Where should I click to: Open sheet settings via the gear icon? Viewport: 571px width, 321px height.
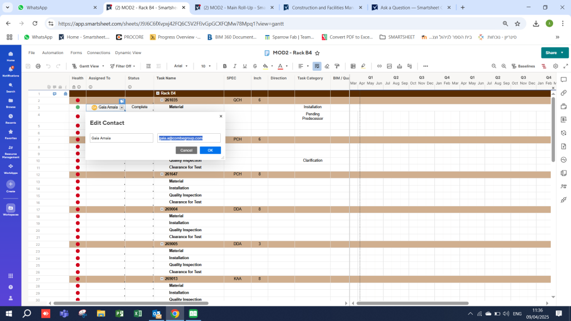click(x=555, y=66)
